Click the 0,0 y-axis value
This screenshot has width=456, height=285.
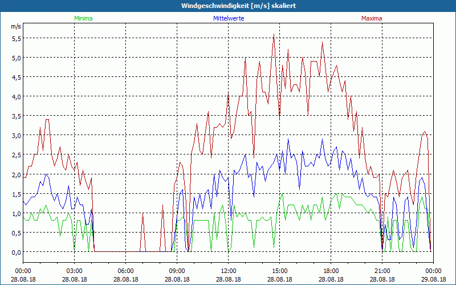17,253
